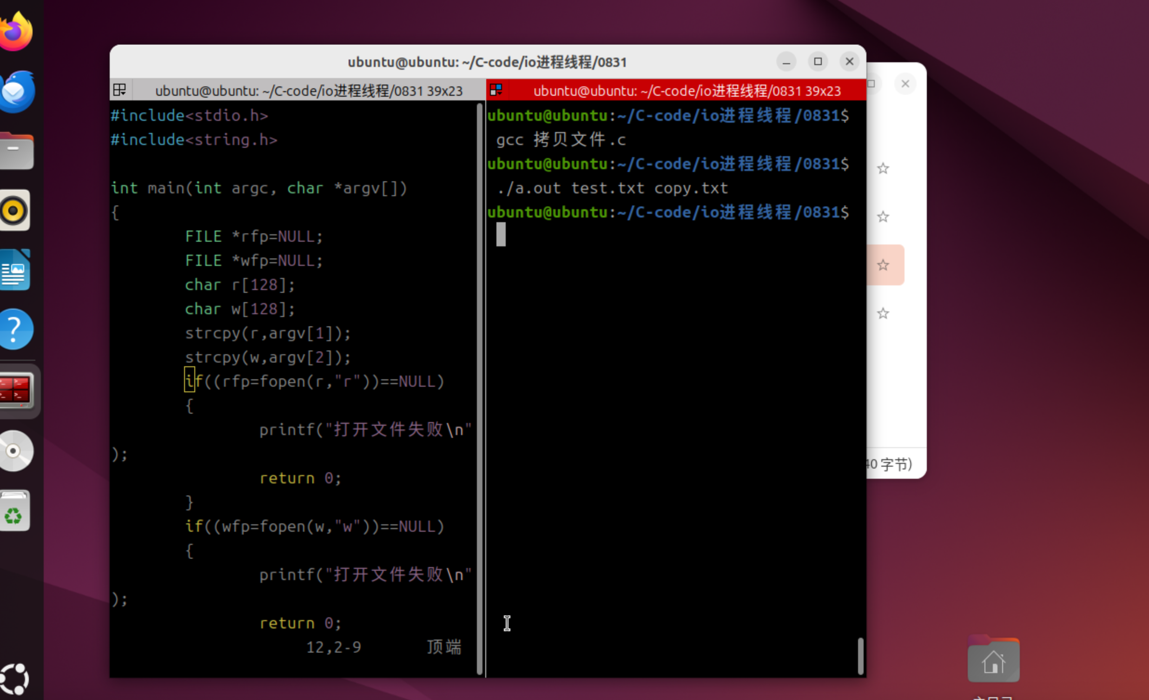
Task: Click the vim '顶端' status indicator
Action: tap(444, 647)
